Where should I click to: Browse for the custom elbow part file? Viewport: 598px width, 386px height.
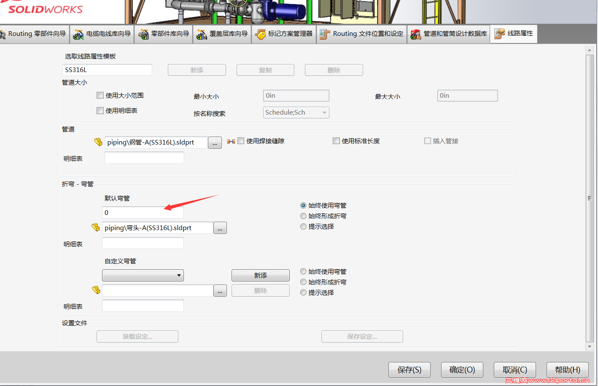click(220, 291)
